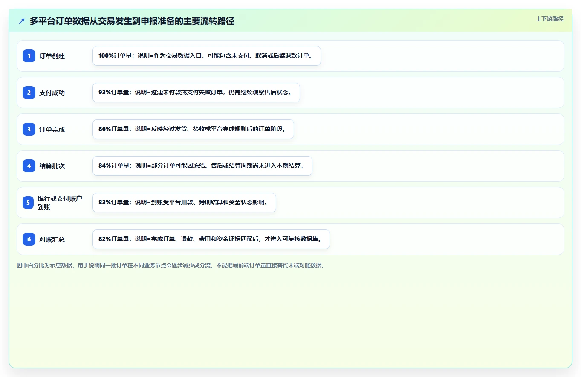
Task: Click step number 5 badge for 银行或支付账户到账
Action: point(28,203)
